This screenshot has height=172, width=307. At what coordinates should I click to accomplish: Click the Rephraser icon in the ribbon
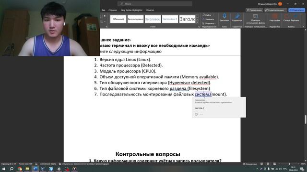pos(295,18)
